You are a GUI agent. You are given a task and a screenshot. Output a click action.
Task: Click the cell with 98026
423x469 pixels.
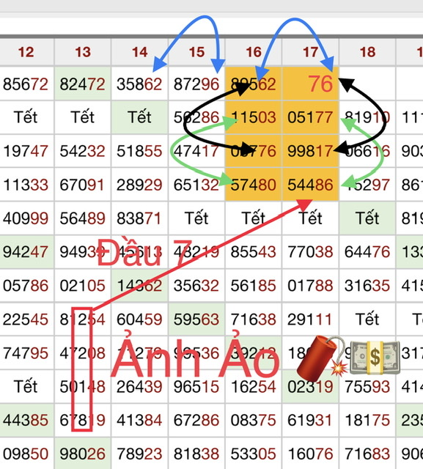pos(83,454)
